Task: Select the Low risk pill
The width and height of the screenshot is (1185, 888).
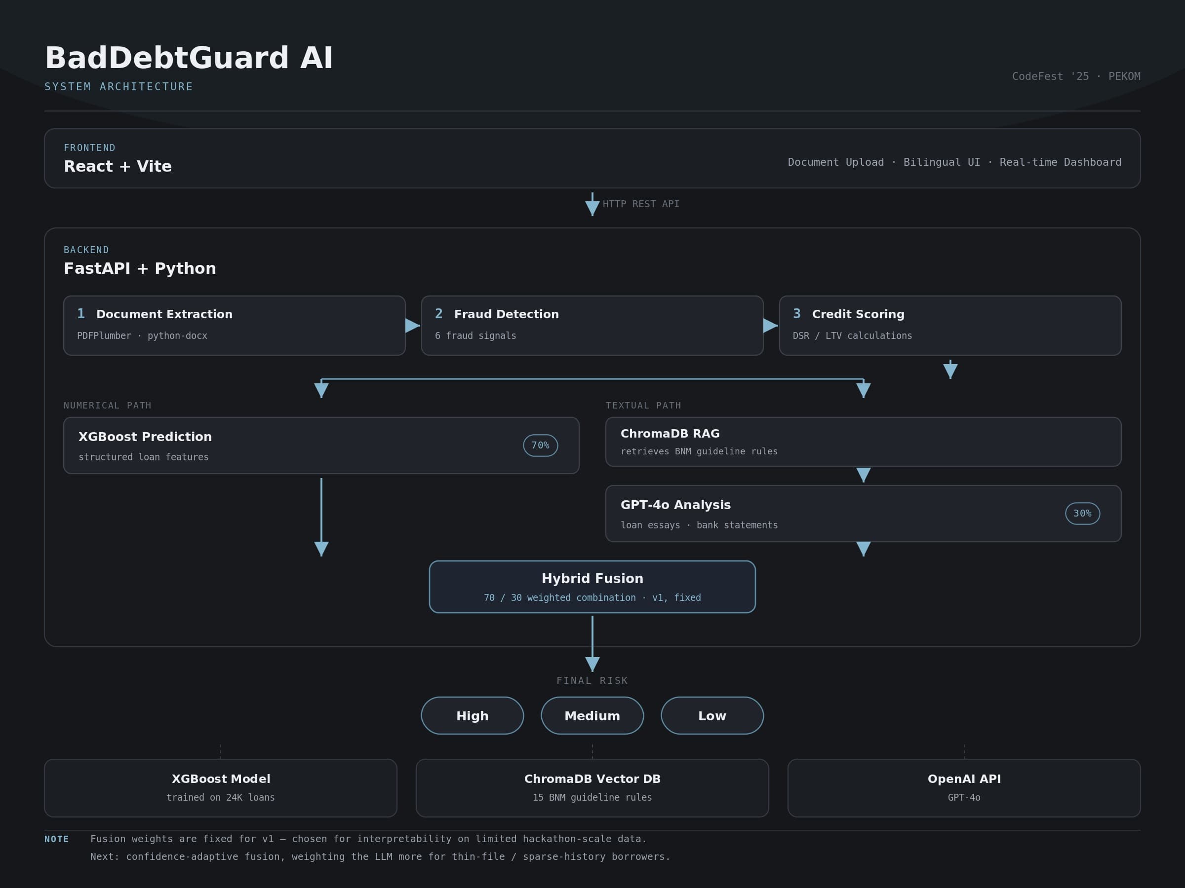Action: tap(712, 716)
